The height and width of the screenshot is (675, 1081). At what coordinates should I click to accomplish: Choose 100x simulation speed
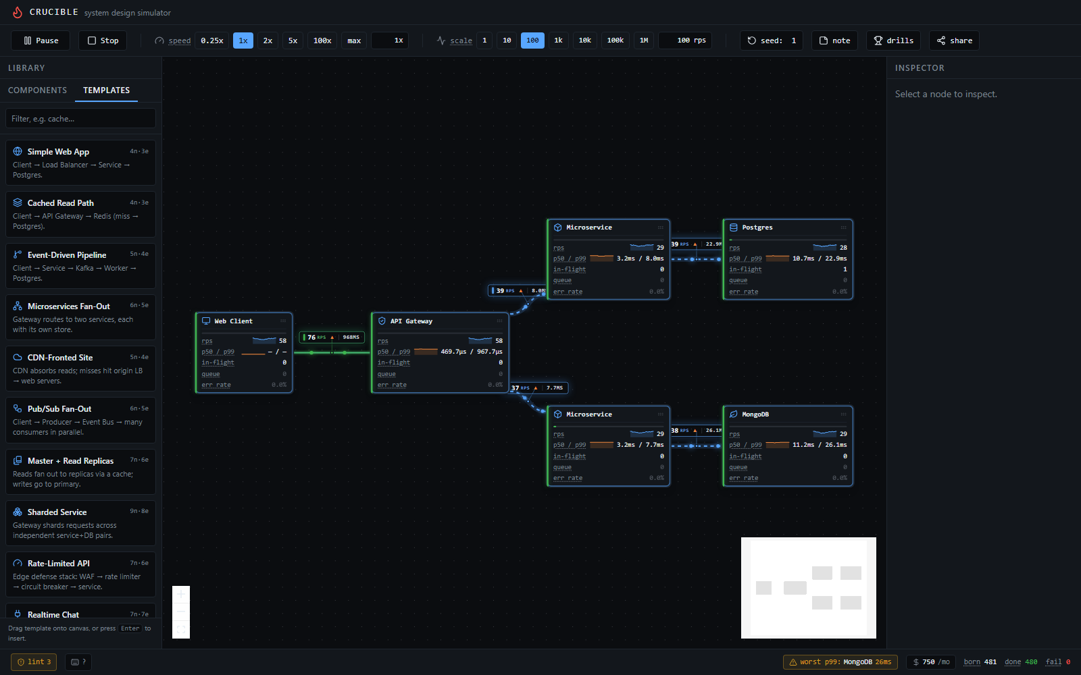point(322,40)
